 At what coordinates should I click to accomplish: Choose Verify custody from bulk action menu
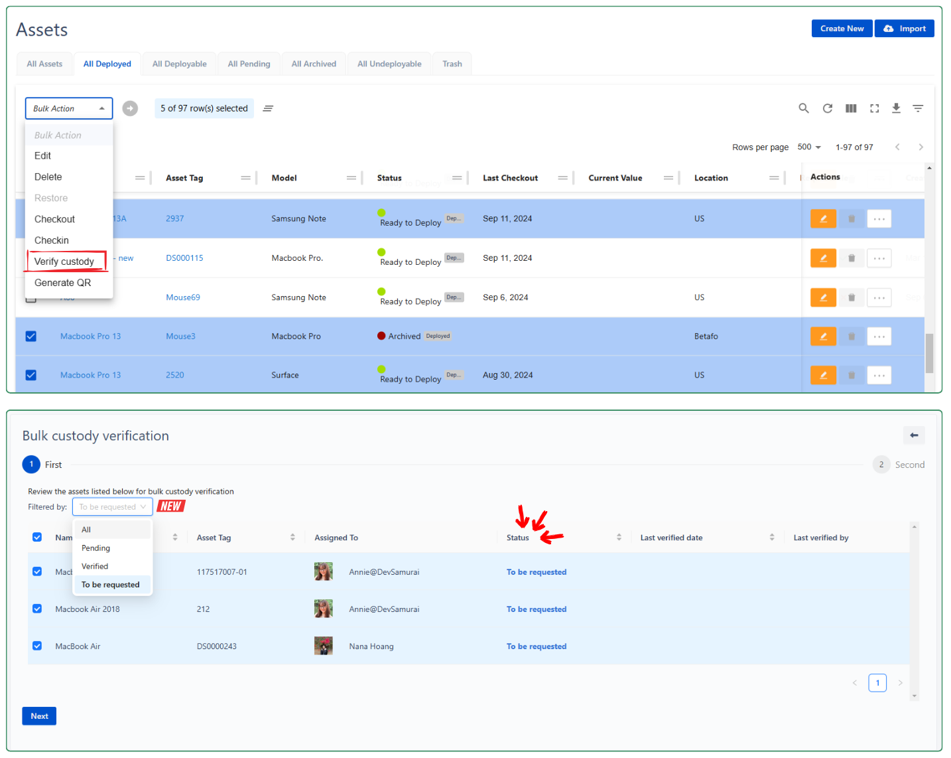[x=64, y=262]
